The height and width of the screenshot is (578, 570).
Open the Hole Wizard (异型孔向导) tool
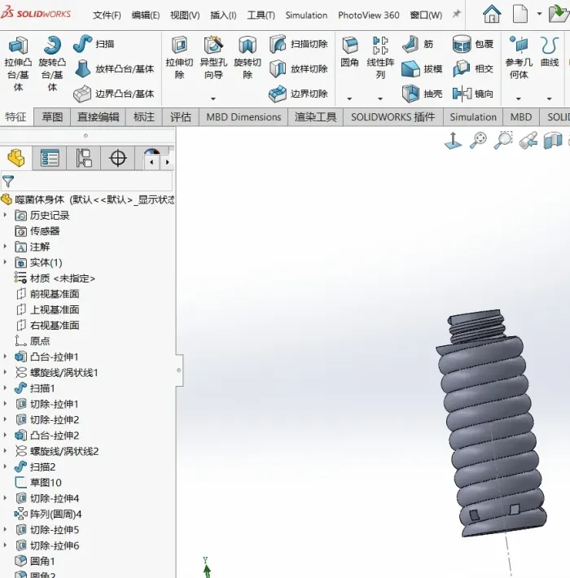pyautogui.click(x=213, y=59)
